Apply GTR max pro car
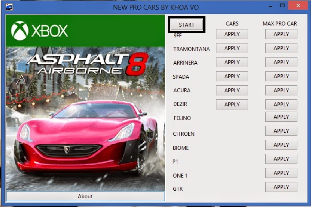 (281, 187)
